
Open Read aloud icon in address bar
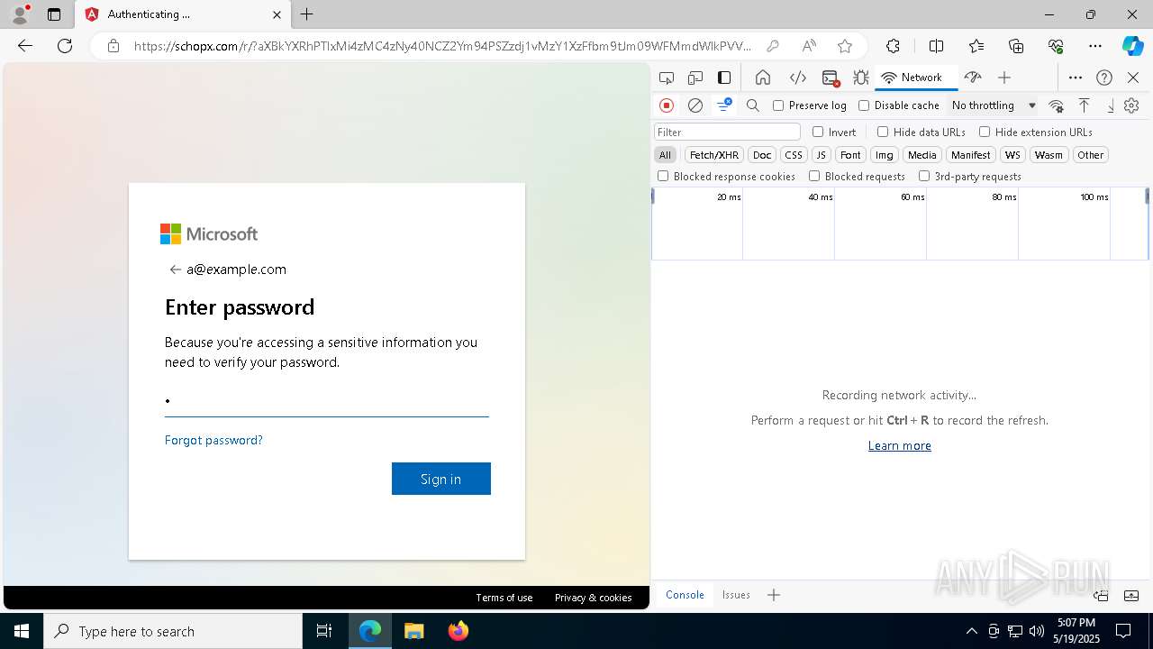(x=809, y=46)
